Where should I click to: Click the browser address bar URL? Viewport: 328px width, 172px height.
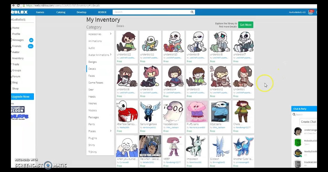click(63, 5)
